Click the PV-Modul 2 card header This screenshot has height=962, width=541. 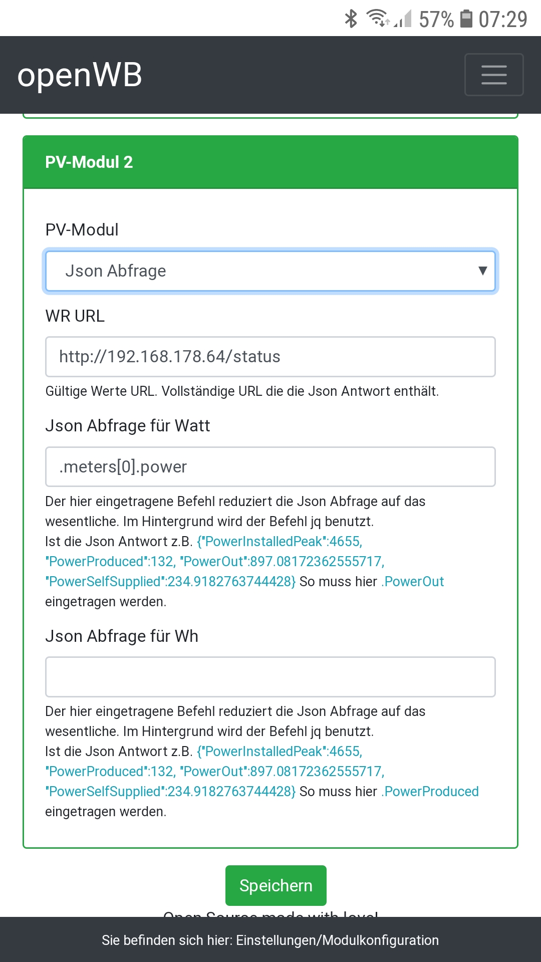(270, 162)
